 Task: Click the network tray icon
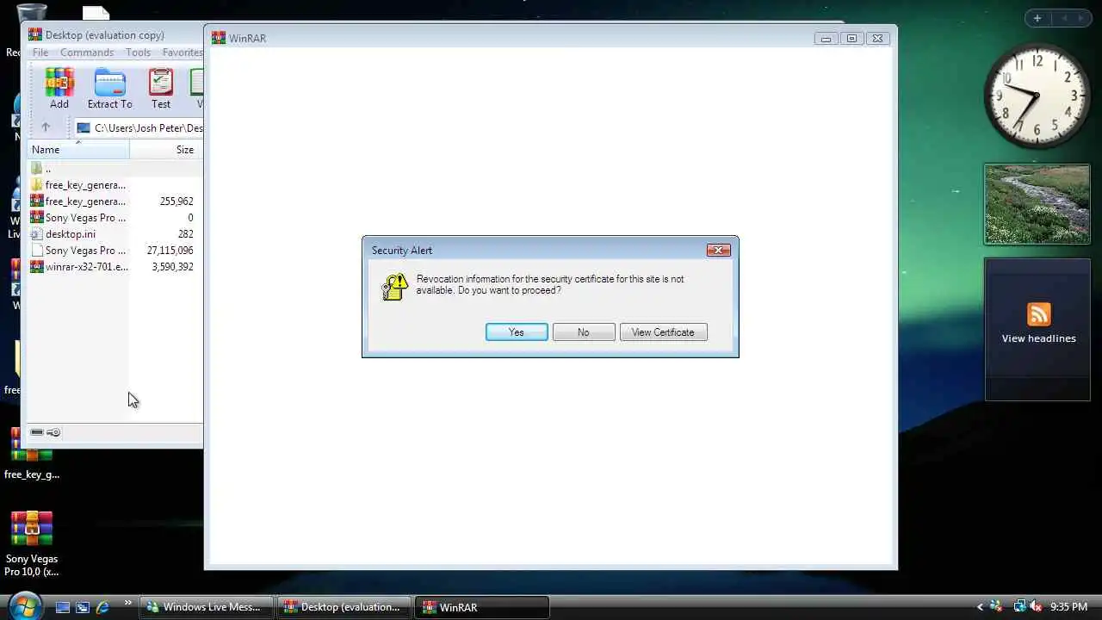pos(1018,607)
